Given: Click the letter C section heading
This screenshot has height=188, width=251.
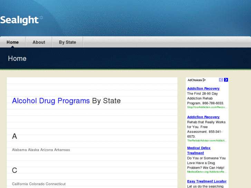Looking at the screenshot, I should (15, 170).
